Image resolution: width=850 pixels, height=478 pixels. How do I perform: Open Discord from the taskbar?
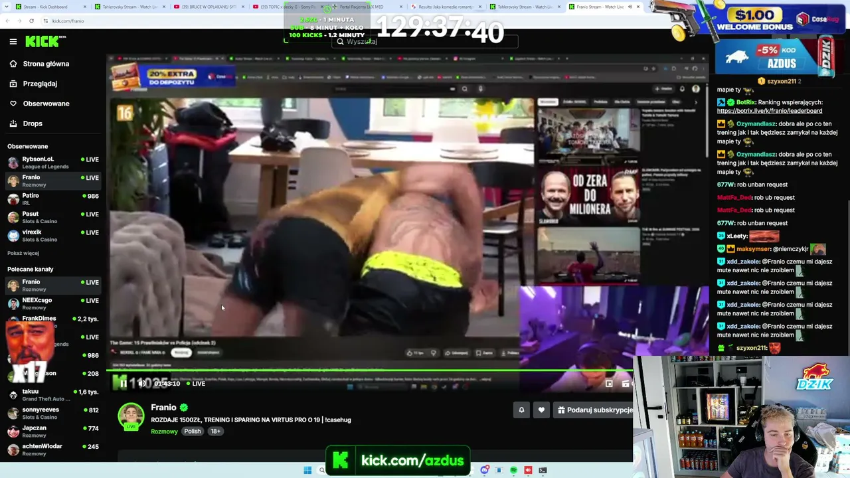(x=485, y=471)
